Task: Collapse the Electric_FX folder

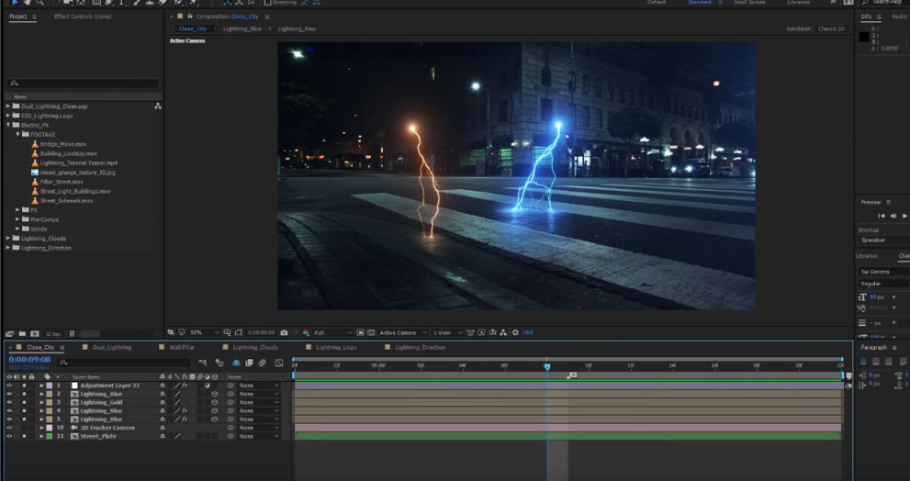Action: point(8,125)
